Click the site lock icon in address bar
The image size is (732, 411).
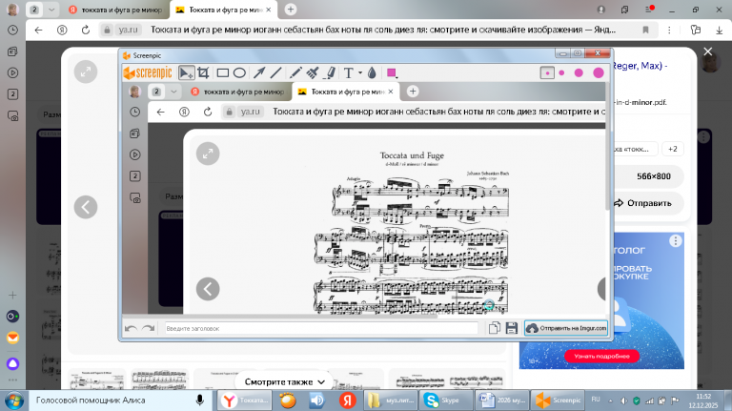[x=107, y=30]
